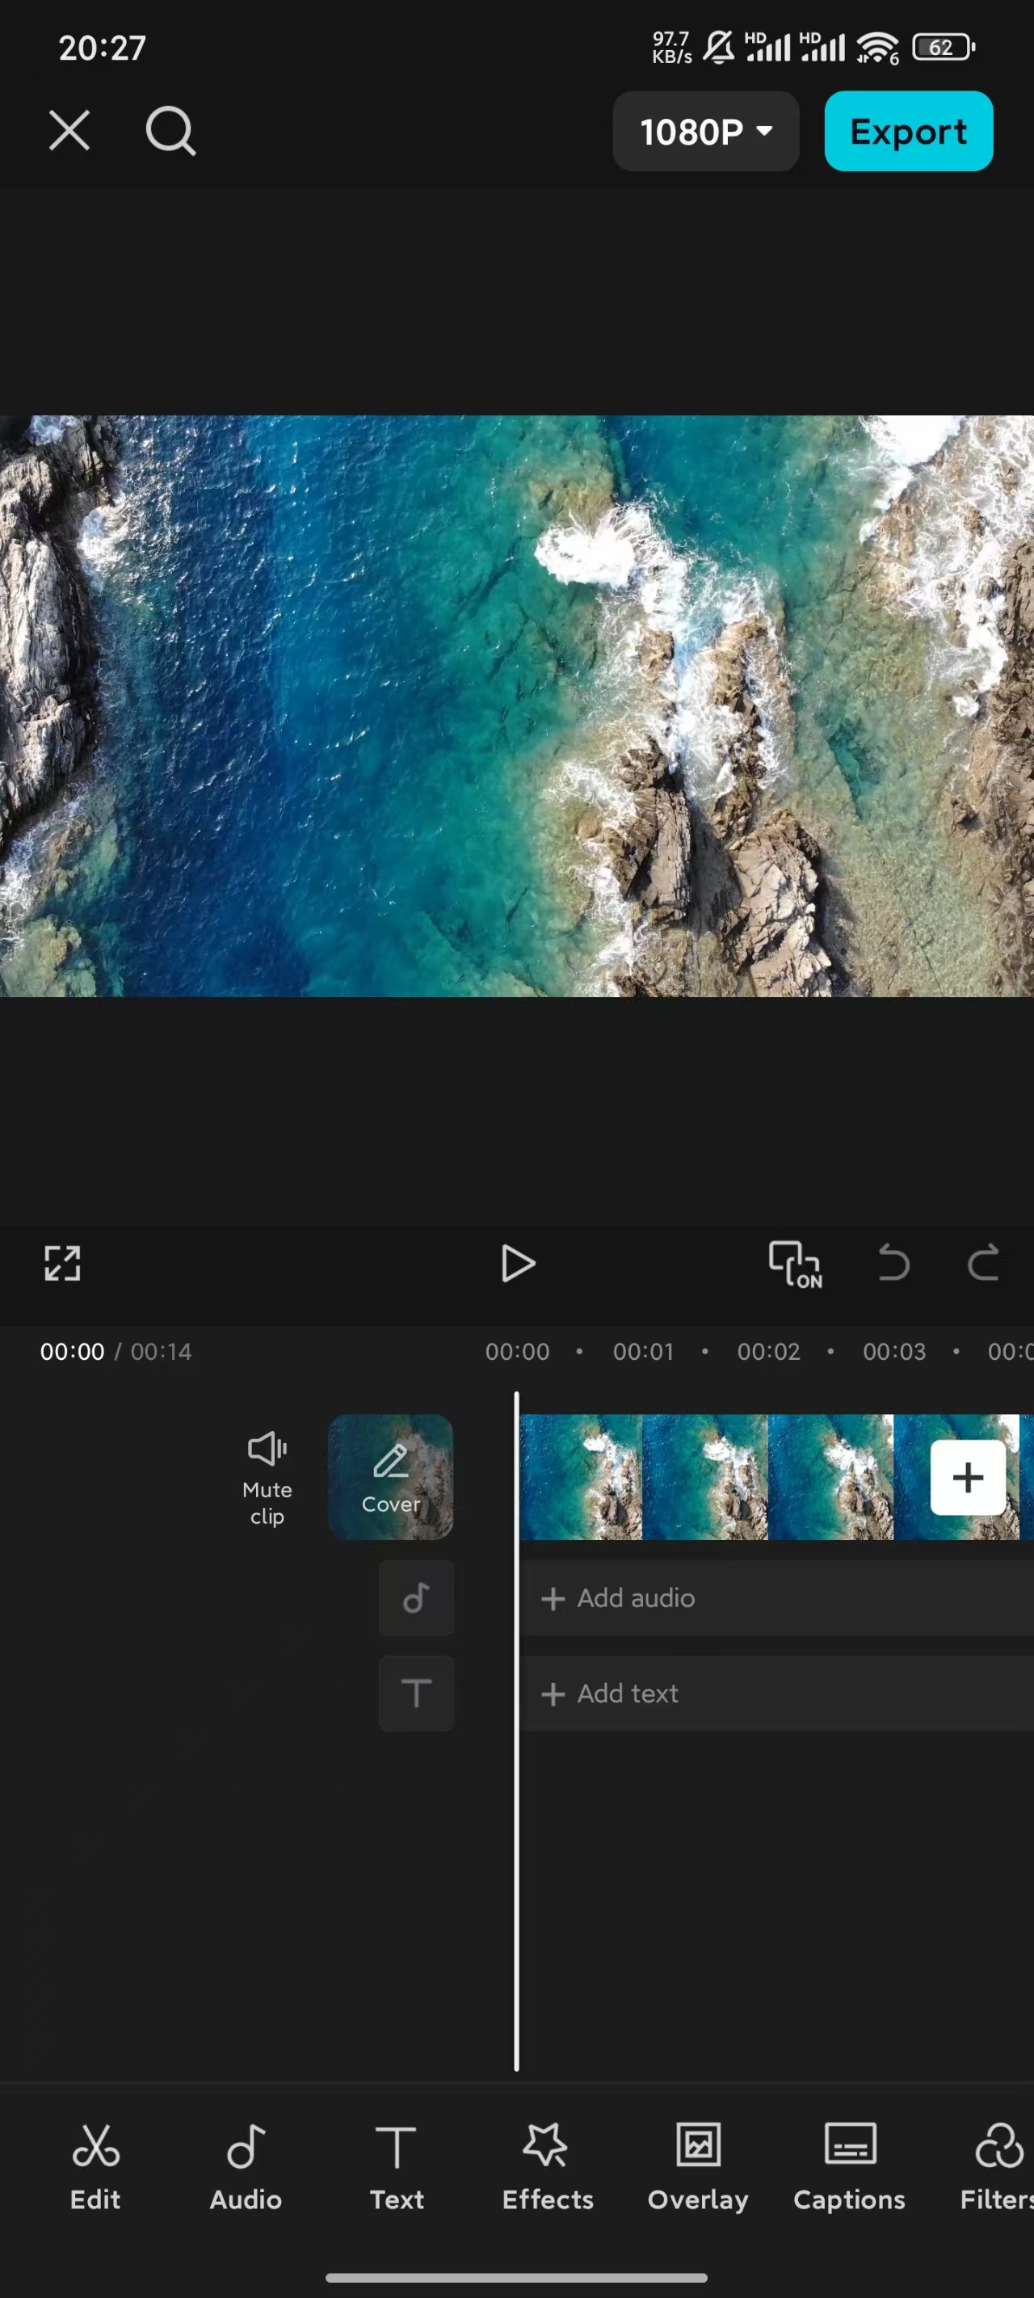Viewport: 1034px width, 2298px height.
Task: Tap the 00:00 / 00:14 playback time
Action: (116, 1352)
